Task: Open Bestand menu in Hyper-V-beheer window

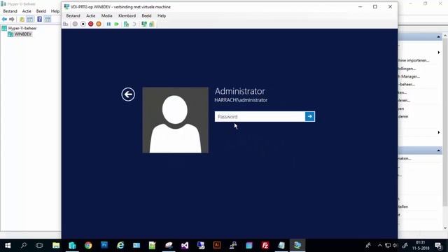Action: point(10,11)
